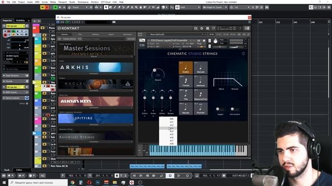Open the MIDI menu
The image size is (332, 186).
click(x=37, y=2)
